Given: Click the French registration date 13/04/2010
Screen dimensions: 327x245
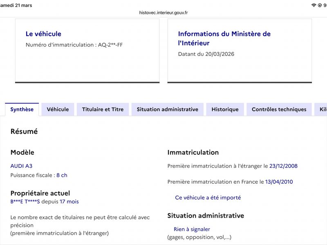Looking at the screenshot, I should 279,182.
